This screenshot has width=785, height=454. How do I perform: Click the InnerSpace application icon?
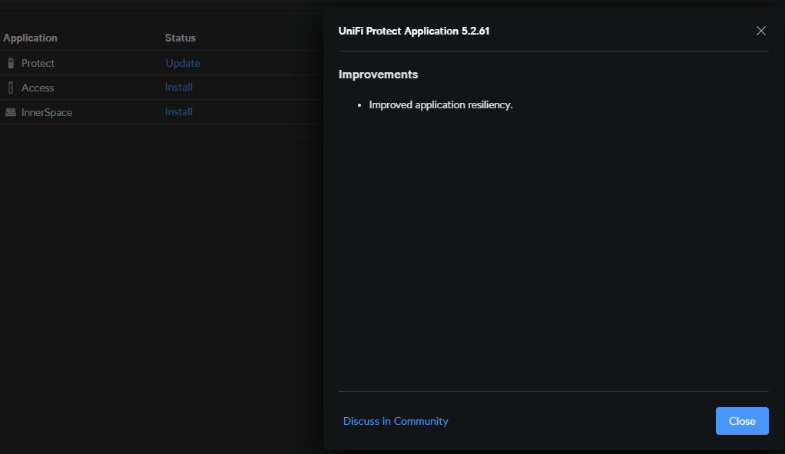pyautogui.click(x=11, y=112)
